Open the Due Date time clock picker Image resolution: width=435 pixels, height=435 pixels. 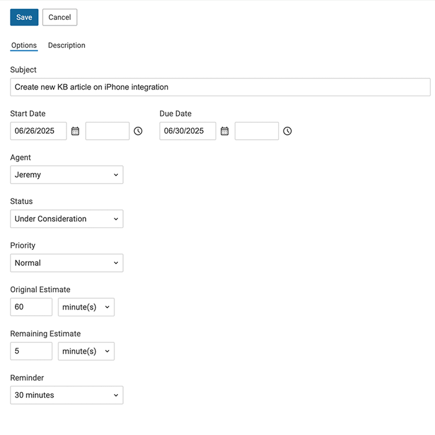click(x=287, y=131)
